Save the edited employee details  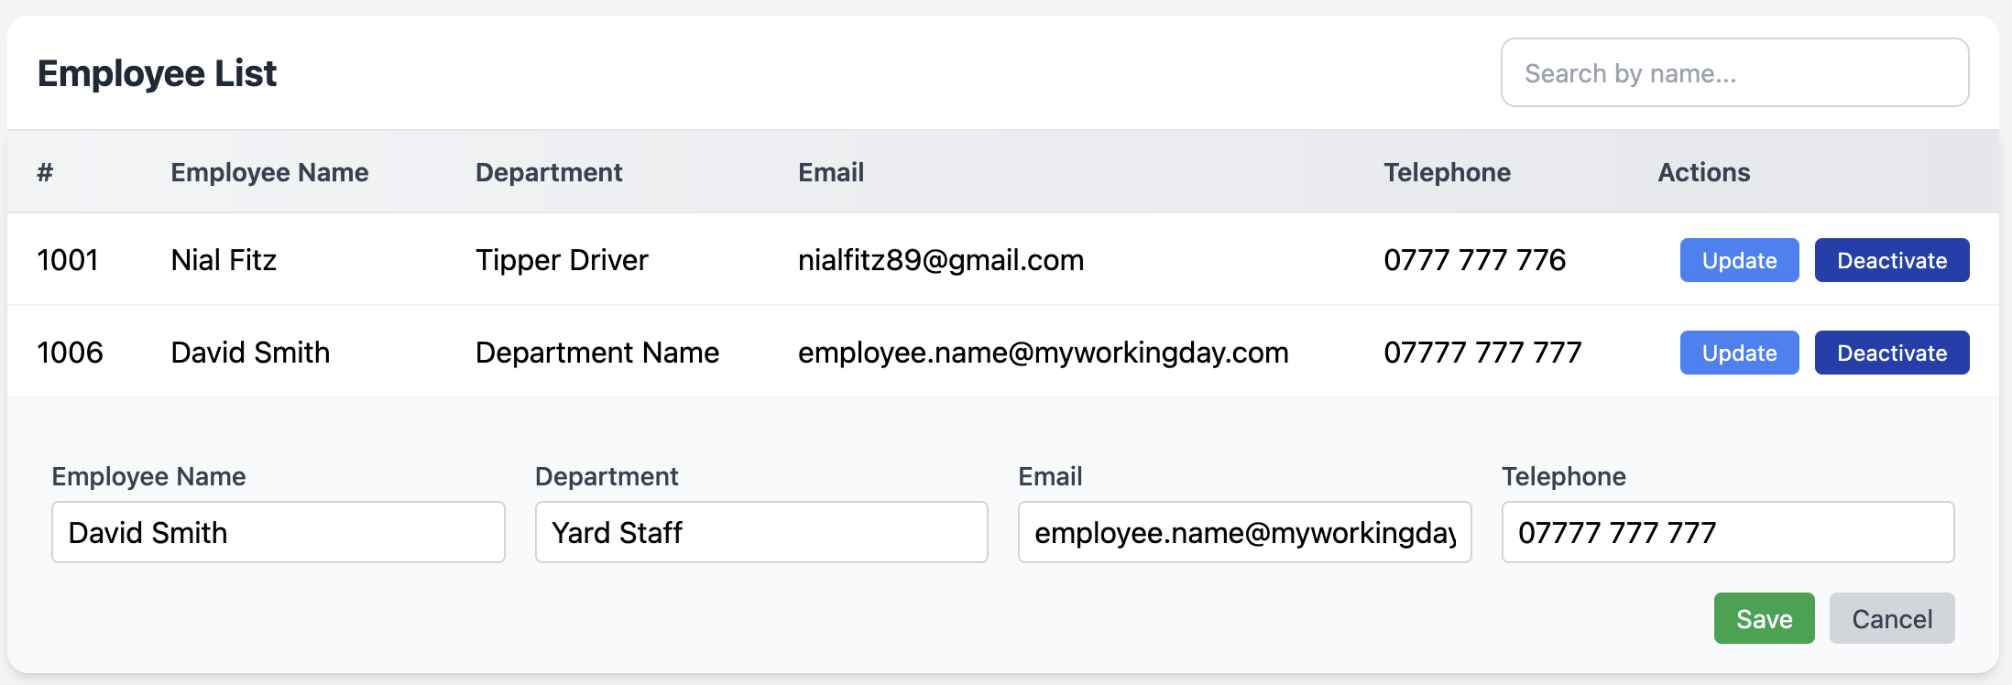tap(1764, 619)
